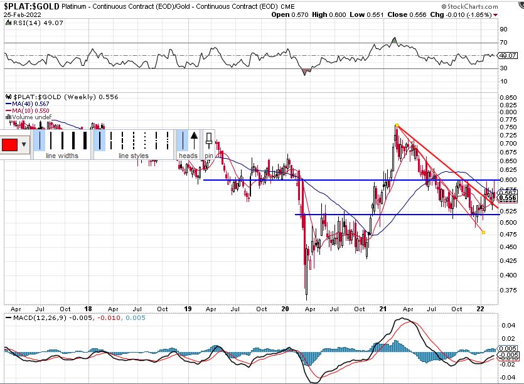The image size is (524, 384).
Task: Click the Volume undef legend entry
Action: (x=29, y=117)
